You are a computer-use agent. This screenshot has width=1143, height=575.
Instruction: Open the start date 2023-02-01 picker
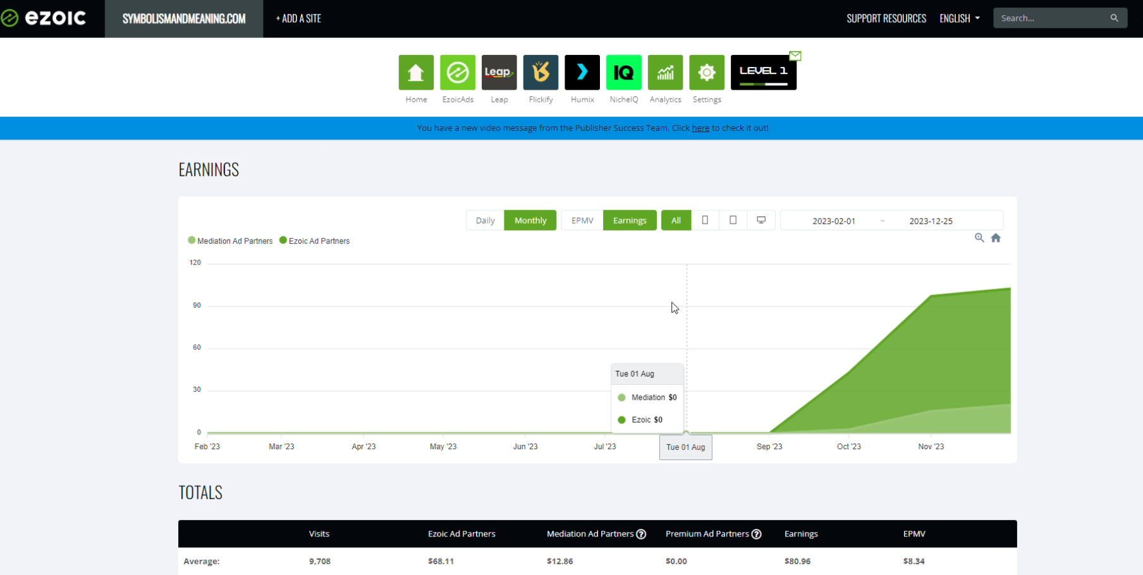(833, 221)
